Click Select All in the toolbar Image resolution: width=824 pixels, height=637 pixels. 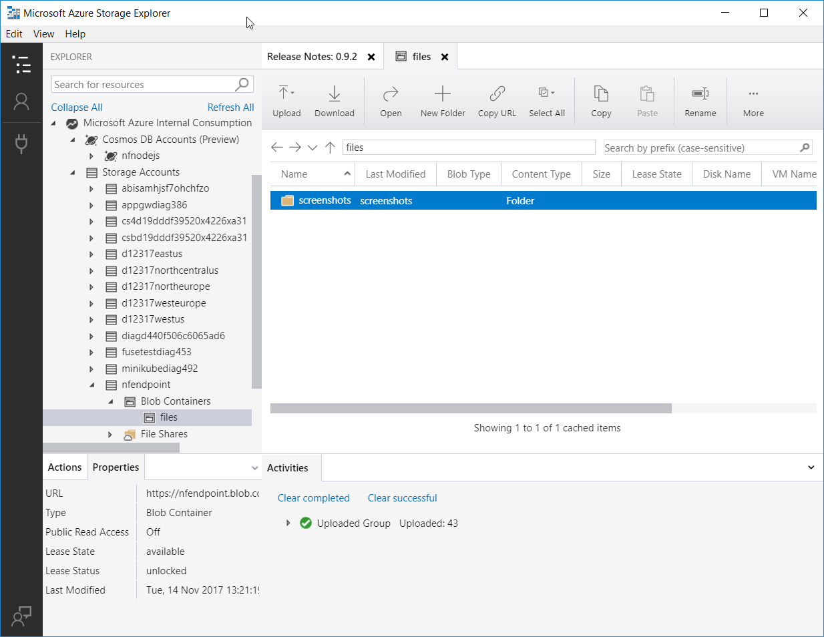pos(547,101)
